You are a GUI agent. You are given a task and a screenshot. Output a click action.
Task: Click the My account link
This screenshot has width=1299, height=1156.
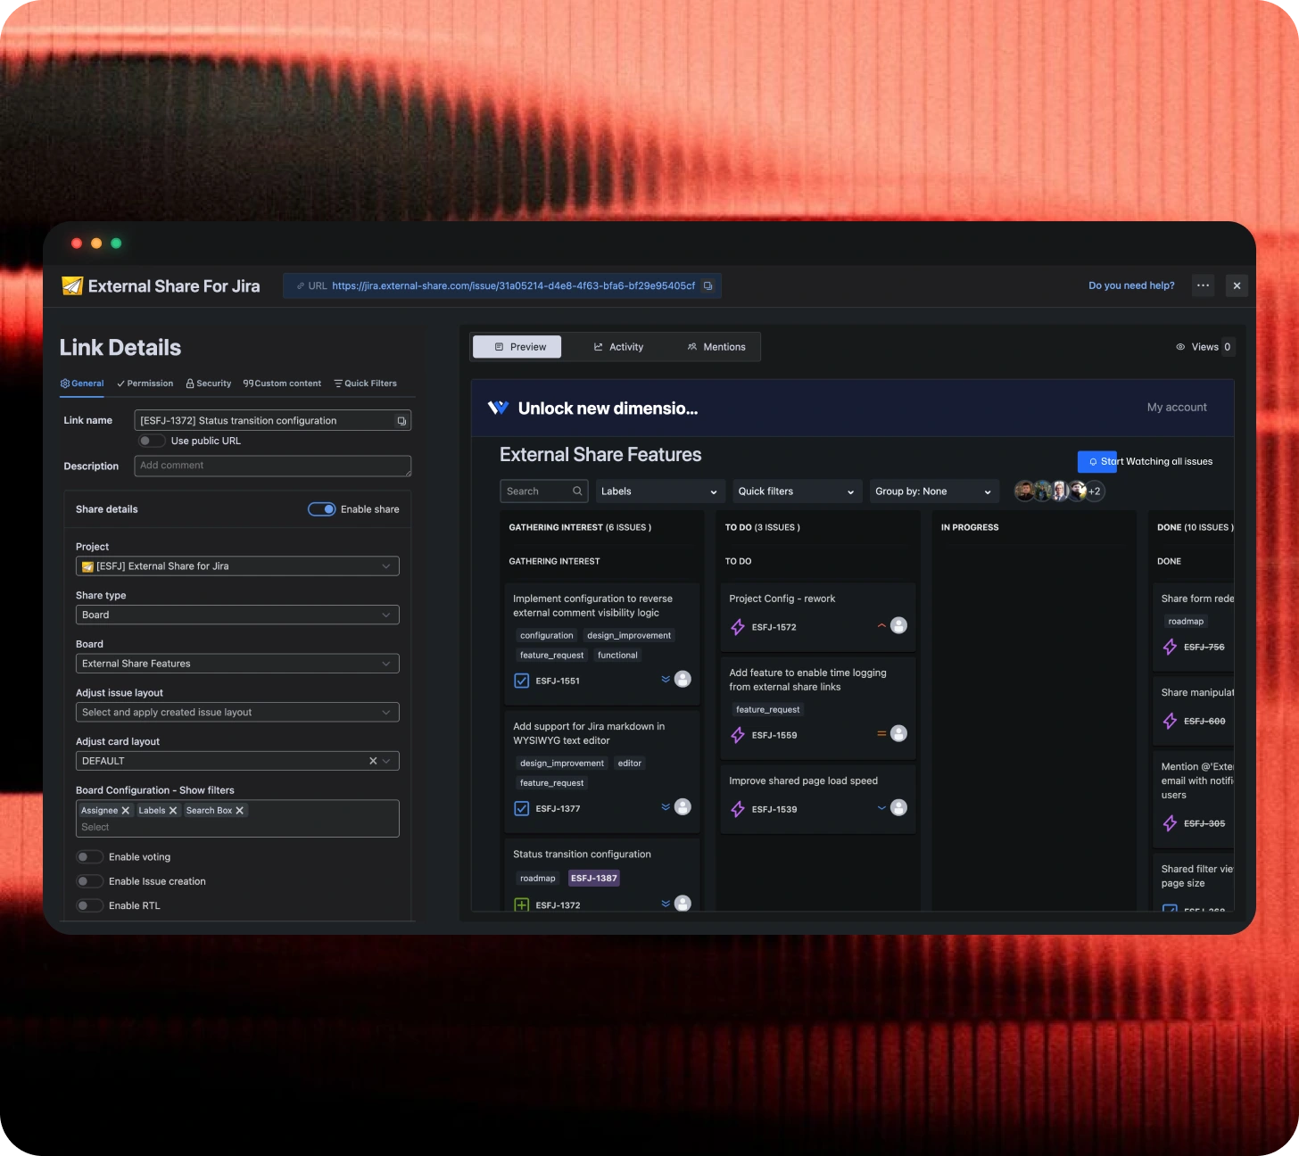pos(1177,408)
